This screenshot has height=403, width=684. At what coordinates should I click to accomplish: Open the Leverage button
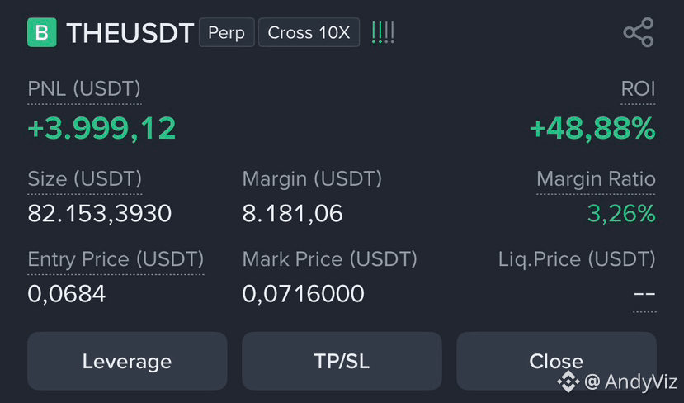[x=127, y=361]
